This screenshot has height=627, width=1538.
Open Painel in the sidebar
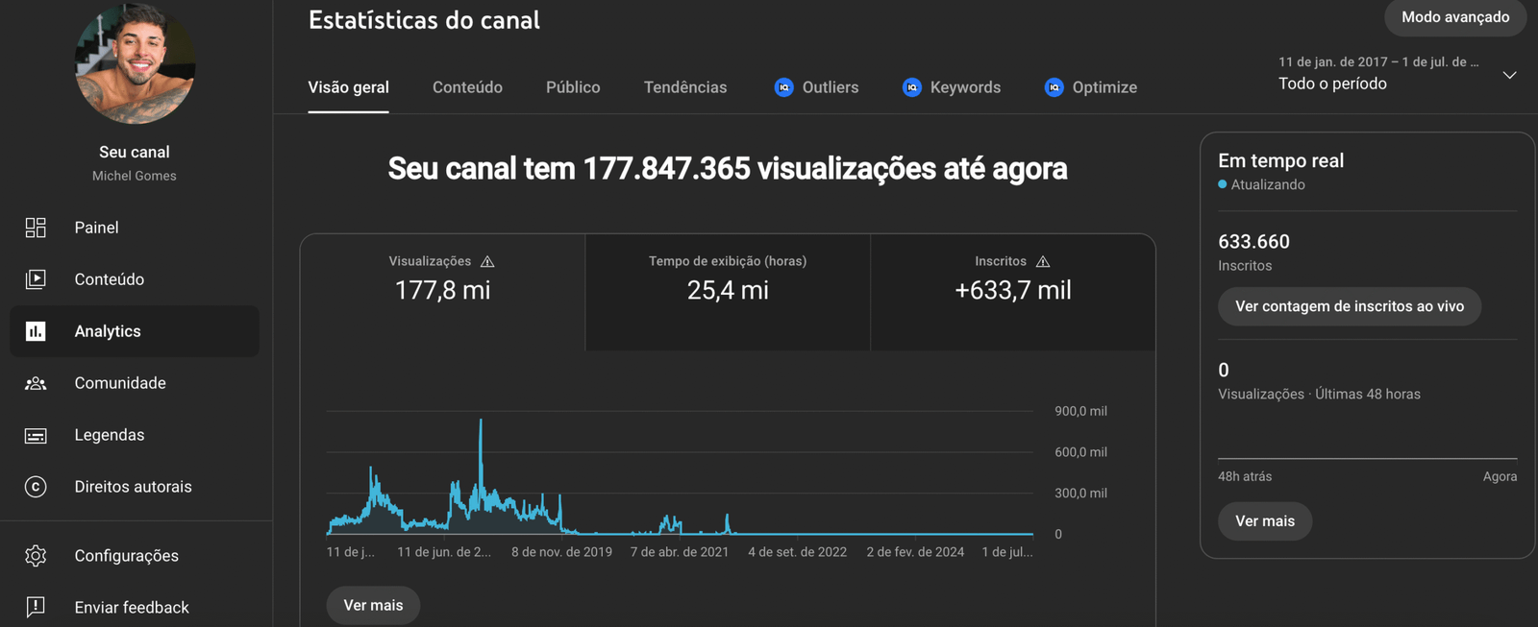coord(135,228)
